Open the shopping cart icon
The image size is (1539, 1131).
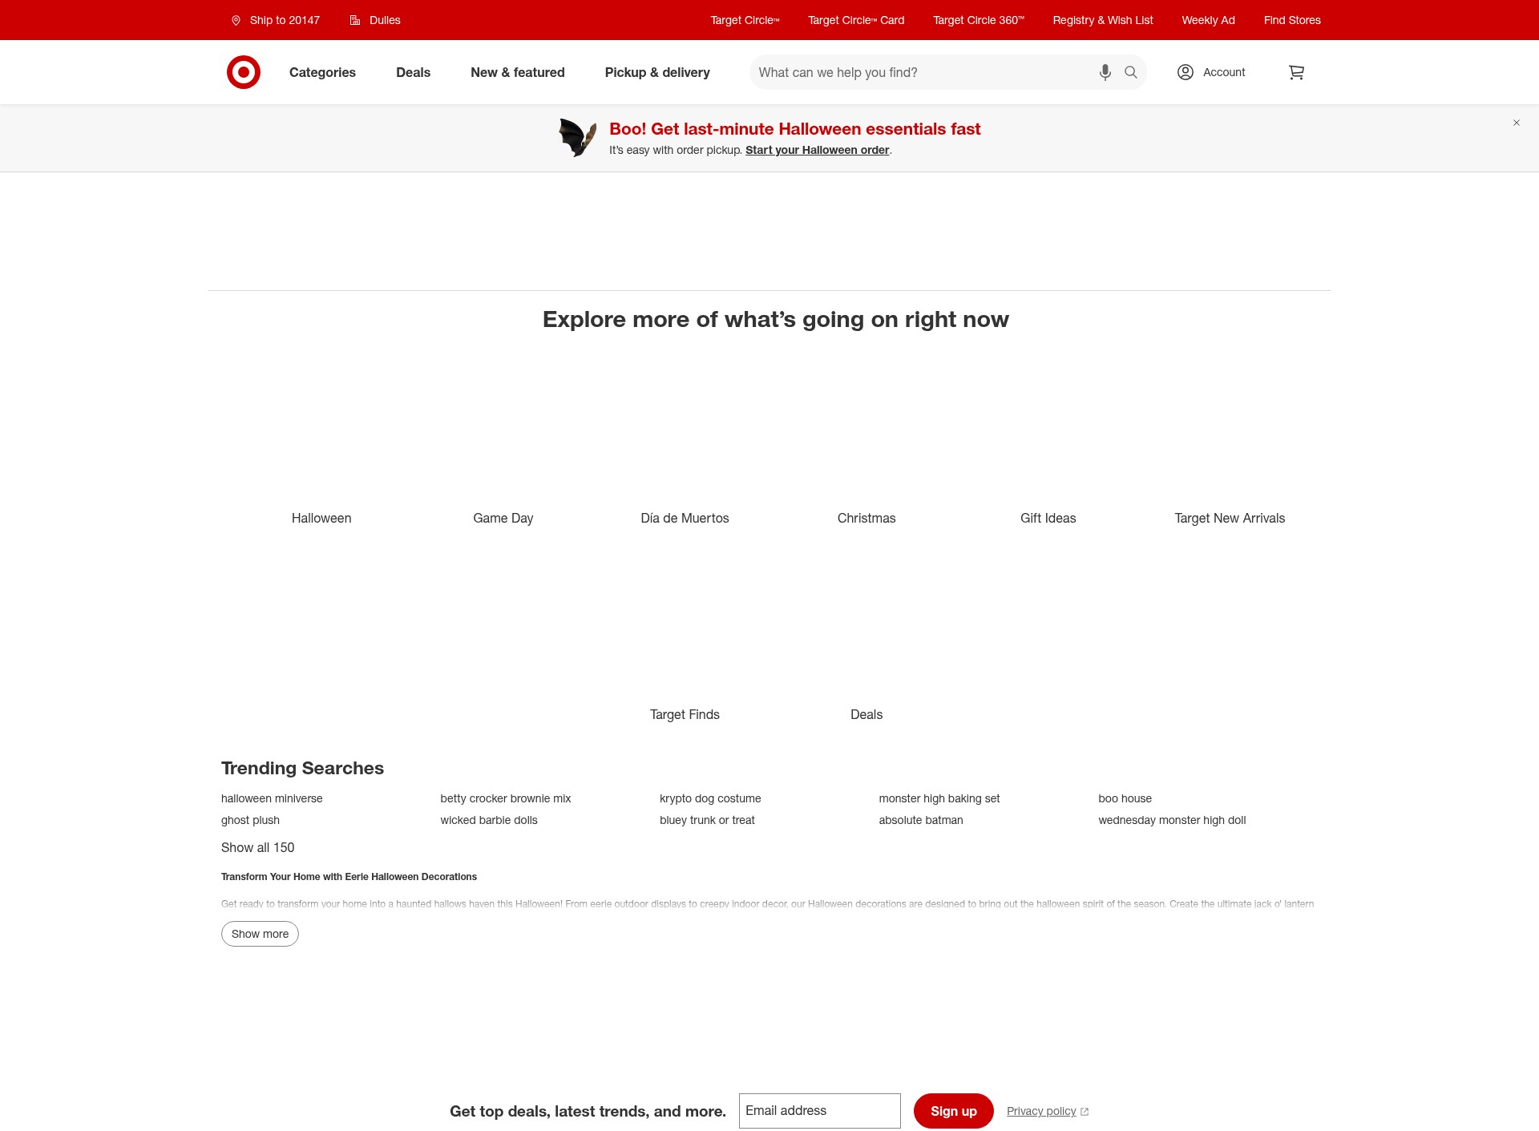(x=1296, y=72)
